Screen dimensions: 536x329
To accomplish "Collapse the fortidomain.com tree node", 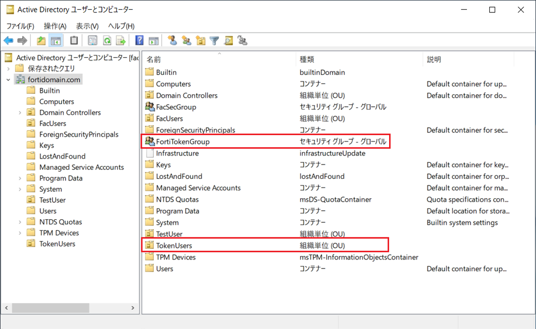I will click(x=8, y=80).
